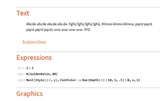The height and width of the screenshot is (101, 160).
Task: Click the "Hue" function in the expression
Action: pos(83,80)
